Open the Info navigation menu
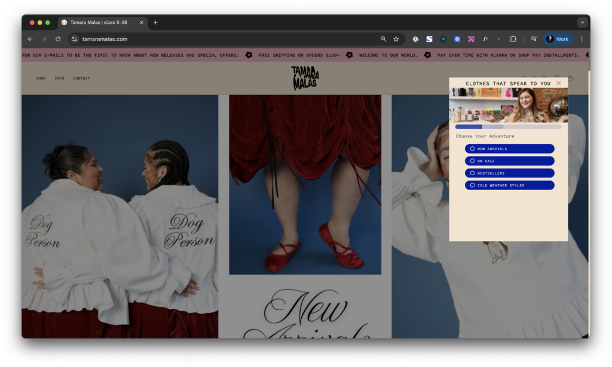612x367 pixels. point(60,78)
